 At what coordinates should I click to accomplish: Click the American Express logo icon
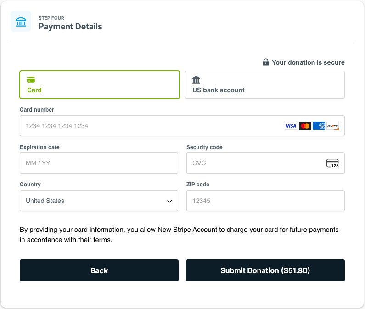coord(319,126)
